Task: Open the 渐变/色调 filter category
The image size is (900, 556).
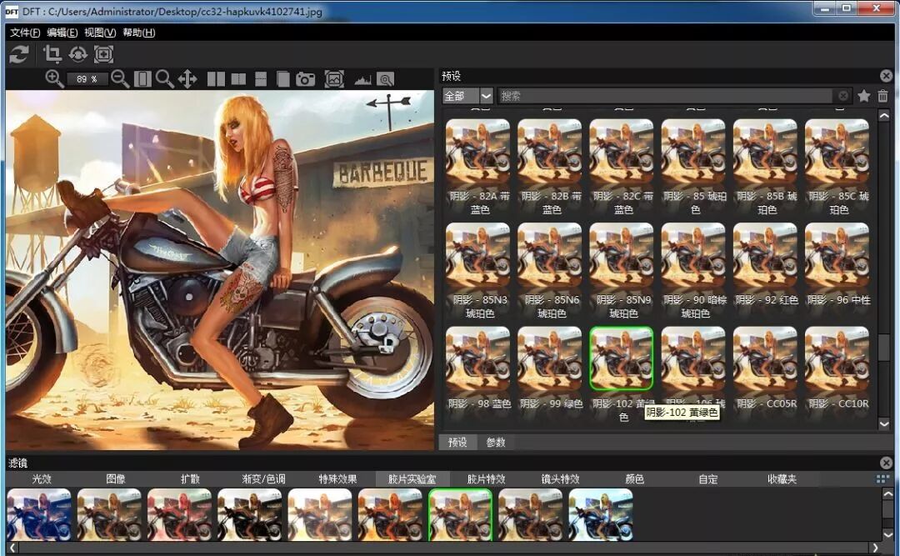Action: pyautogui.click(x=263, y=479)
